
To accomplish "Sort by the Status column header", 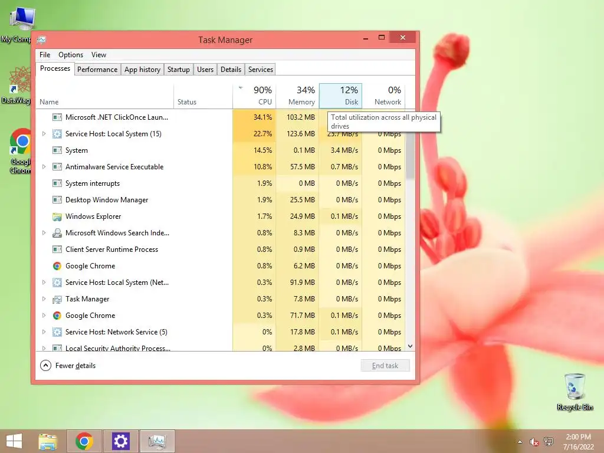I will pyautogui.click(x=203, y=96).
